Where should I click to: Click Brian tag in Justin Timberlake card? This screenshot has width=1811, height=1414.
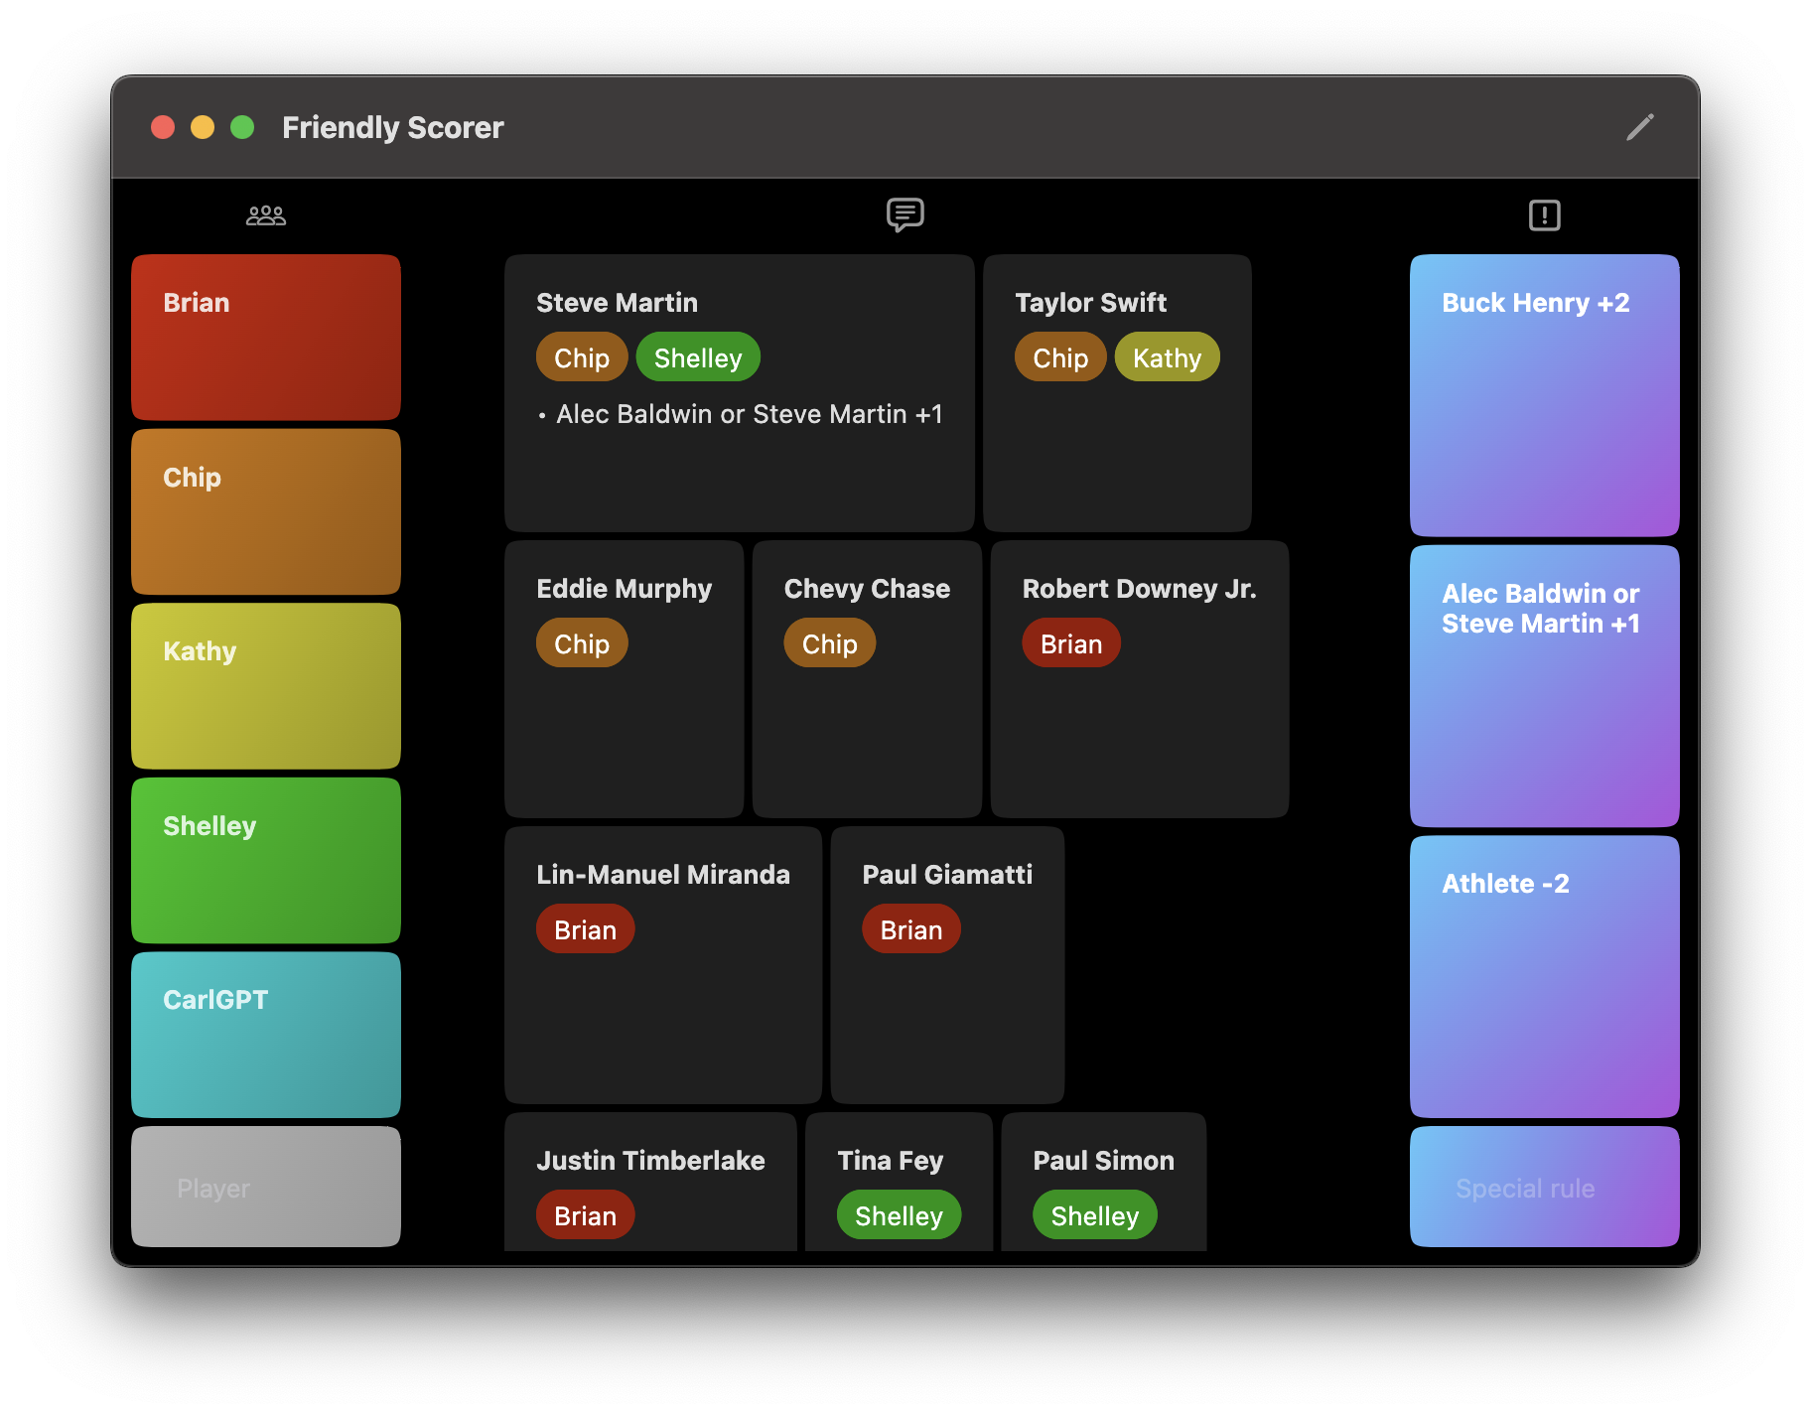tap(585, 1215)
